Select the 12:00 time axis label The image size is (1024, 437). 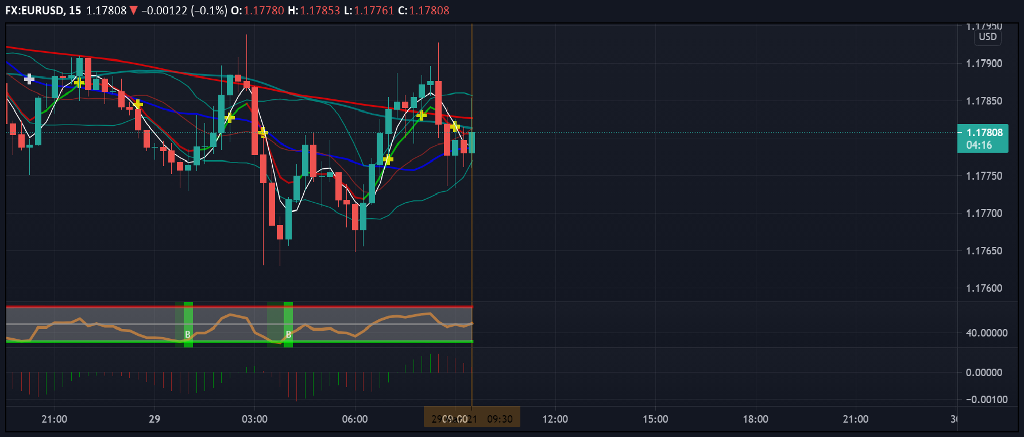click(555, 419)
